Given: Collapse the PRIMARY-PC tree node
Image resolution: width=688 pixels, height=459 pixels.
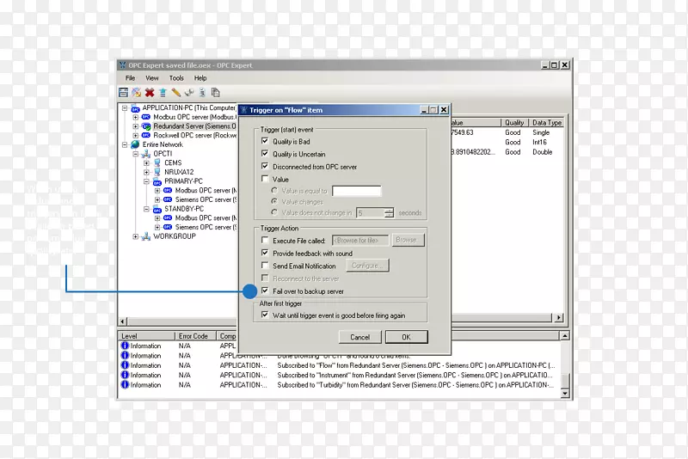Looking at the screenshot, I should pos(146,182).
